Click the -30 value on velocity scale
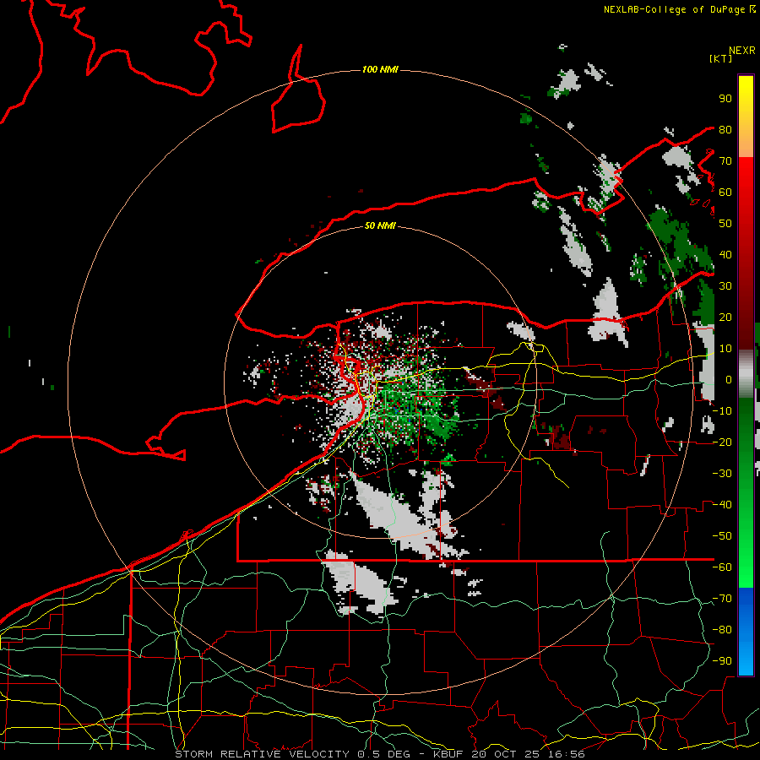The image size is (760, 760). tap(722, 473)
